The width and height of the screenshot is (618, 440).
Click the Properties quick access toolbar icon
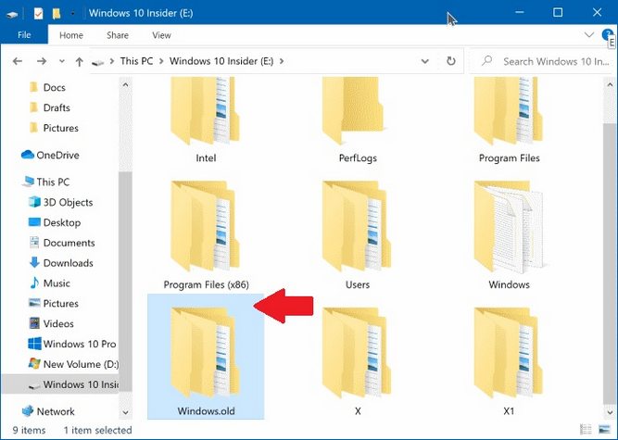tap(38, 14)
